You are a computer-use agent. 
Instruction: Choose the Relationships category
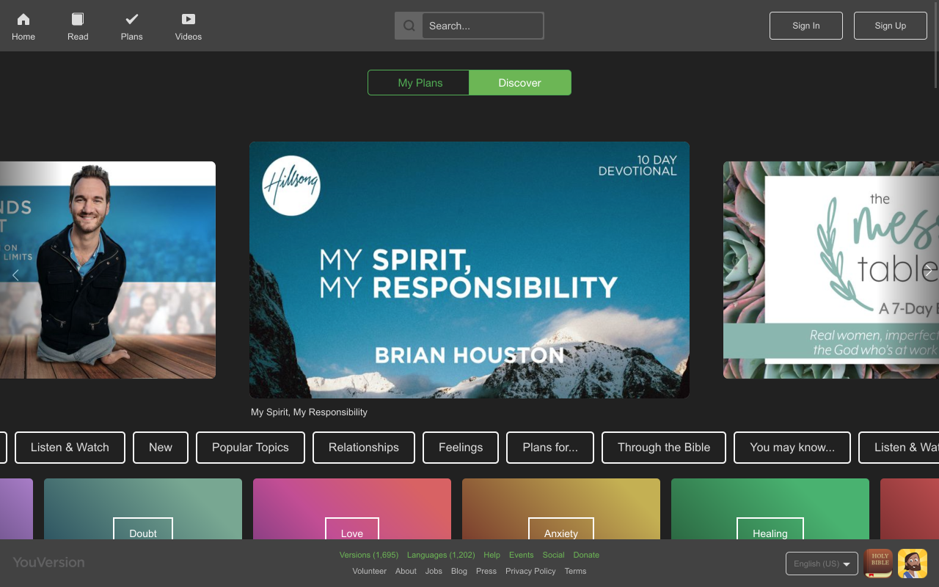[364, 448]
